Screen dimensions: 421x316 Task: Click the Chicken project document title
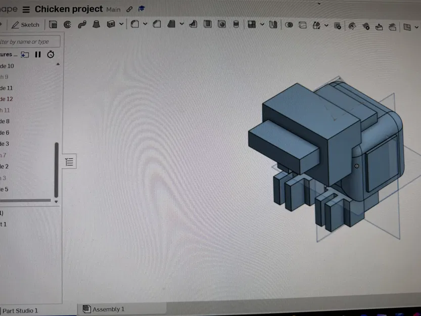coord(68,9)
